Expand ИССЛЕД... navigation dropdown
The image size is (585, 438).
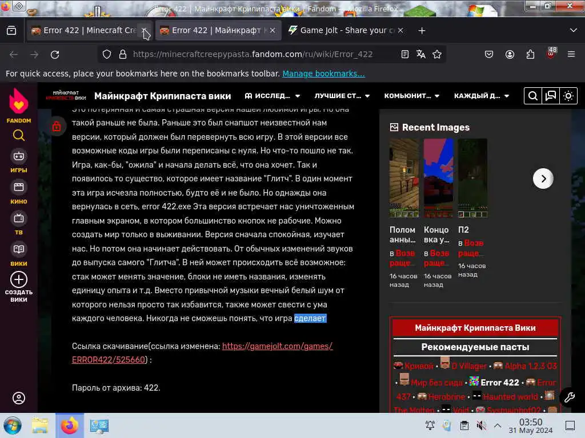pos(273,96)
